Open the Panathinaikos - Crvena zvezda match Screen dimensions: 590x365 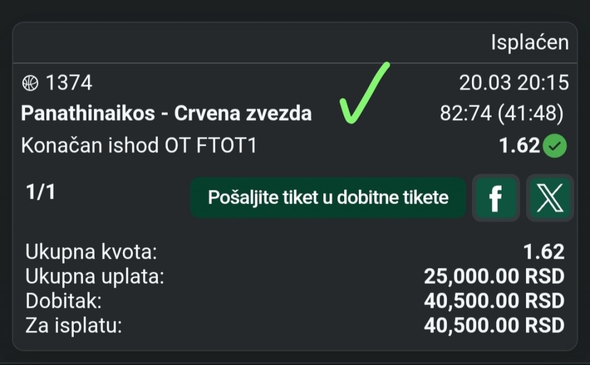tap(166, 114)
